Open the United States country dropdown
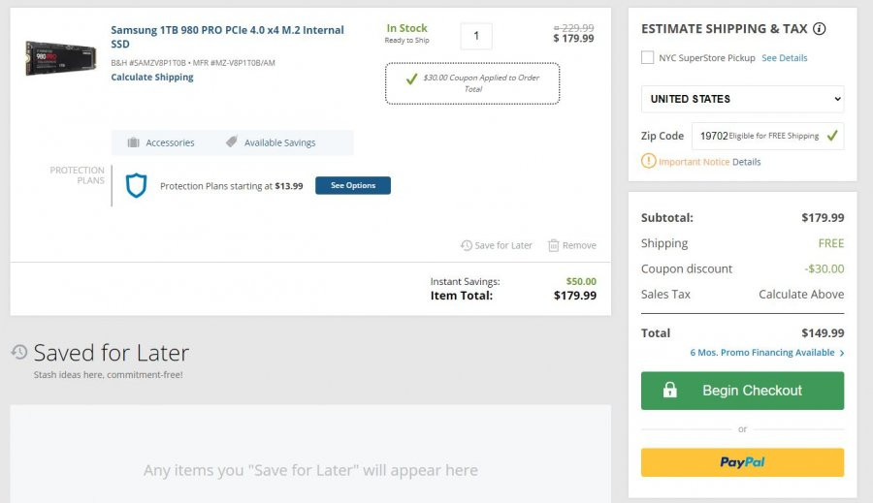 tap(742, 99)
